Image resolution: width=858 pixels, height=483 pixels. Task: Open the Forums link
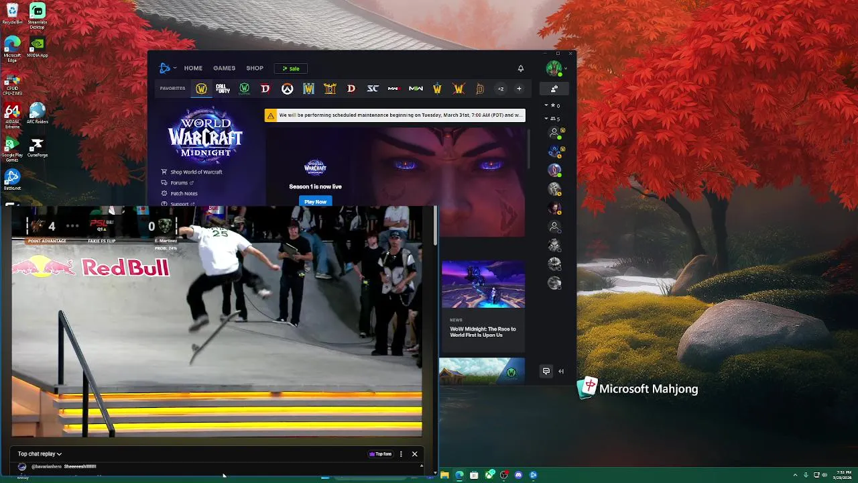(x=178, y=182)
